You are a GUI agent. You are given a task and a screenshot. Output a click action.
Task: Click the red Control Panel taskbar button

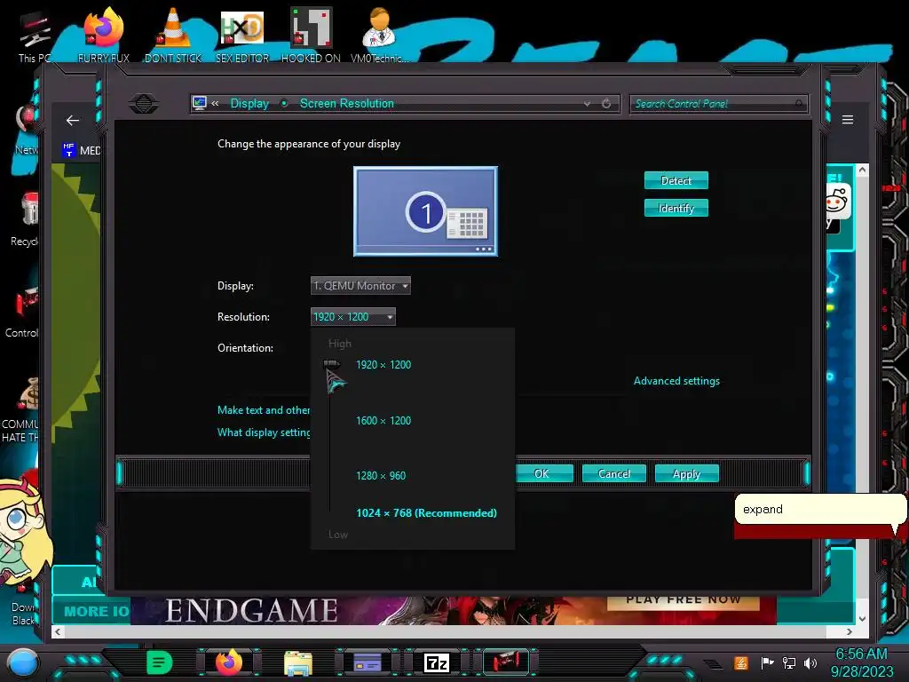click(x=506, y=662)
